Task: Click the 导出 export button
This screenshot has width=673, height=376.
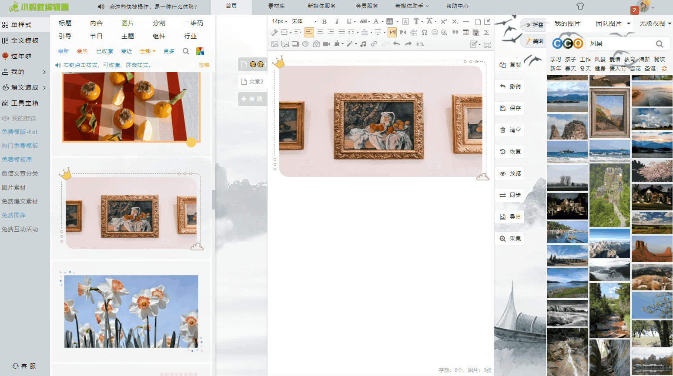Action: [x=510, y=217]
